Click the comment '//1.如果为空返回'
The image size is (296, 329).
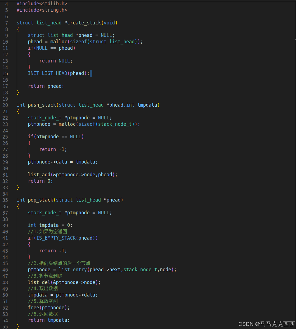47,232
